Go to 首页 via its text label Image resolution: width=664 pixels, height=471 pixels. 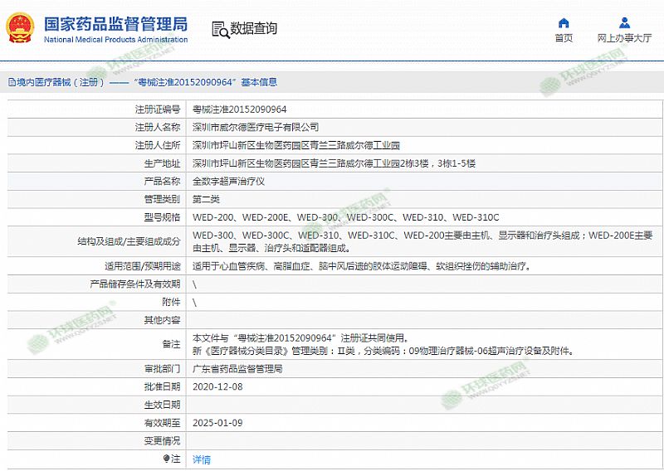564,38
